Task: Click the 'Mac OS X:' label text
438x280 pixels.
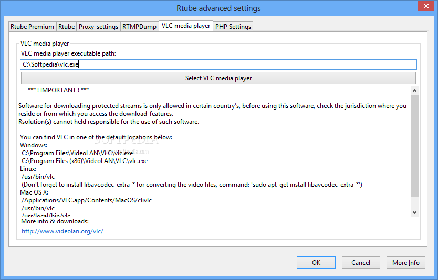Action: tap(34, 192)
